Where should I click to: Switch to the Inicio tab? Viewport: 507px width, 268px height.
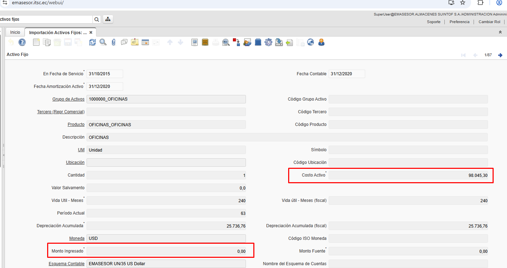coord(15,32)
